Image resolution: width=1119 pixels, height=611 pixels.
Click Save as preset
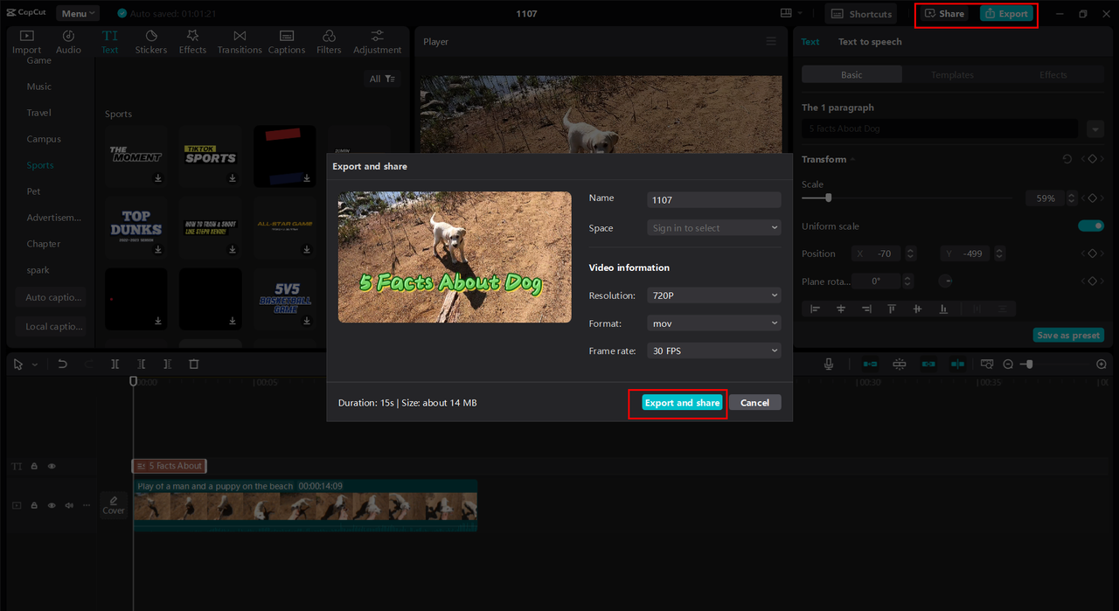pyautogui.click(x=1068, y=336)
